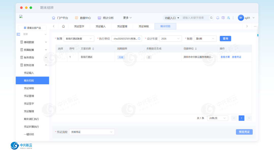The image size is (274, 154).
Task: Click the 预览凭证 button
Action: (x=244, y=132)
